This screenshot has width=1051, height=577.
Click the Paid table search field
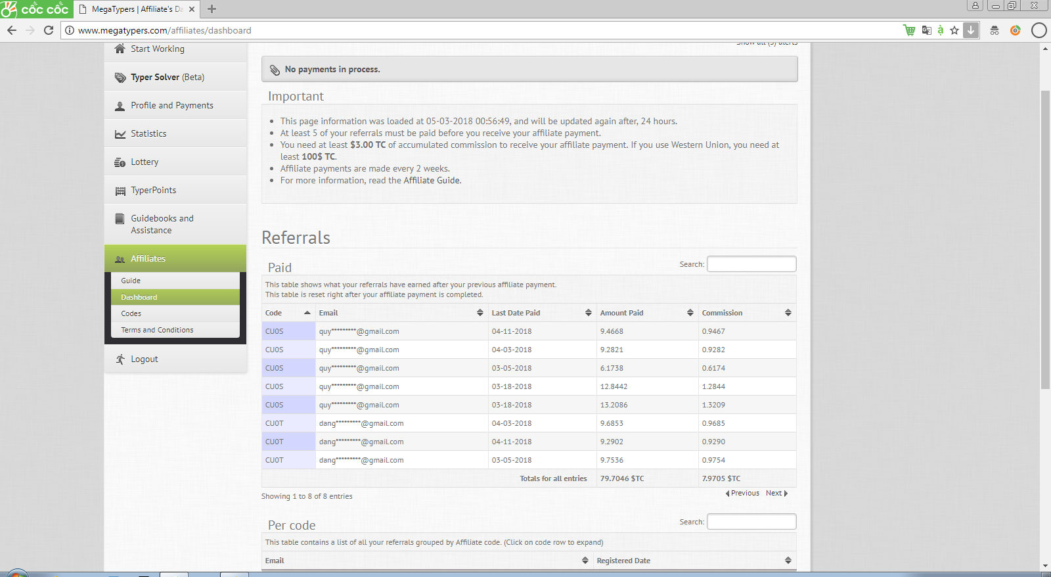[751, 264]
